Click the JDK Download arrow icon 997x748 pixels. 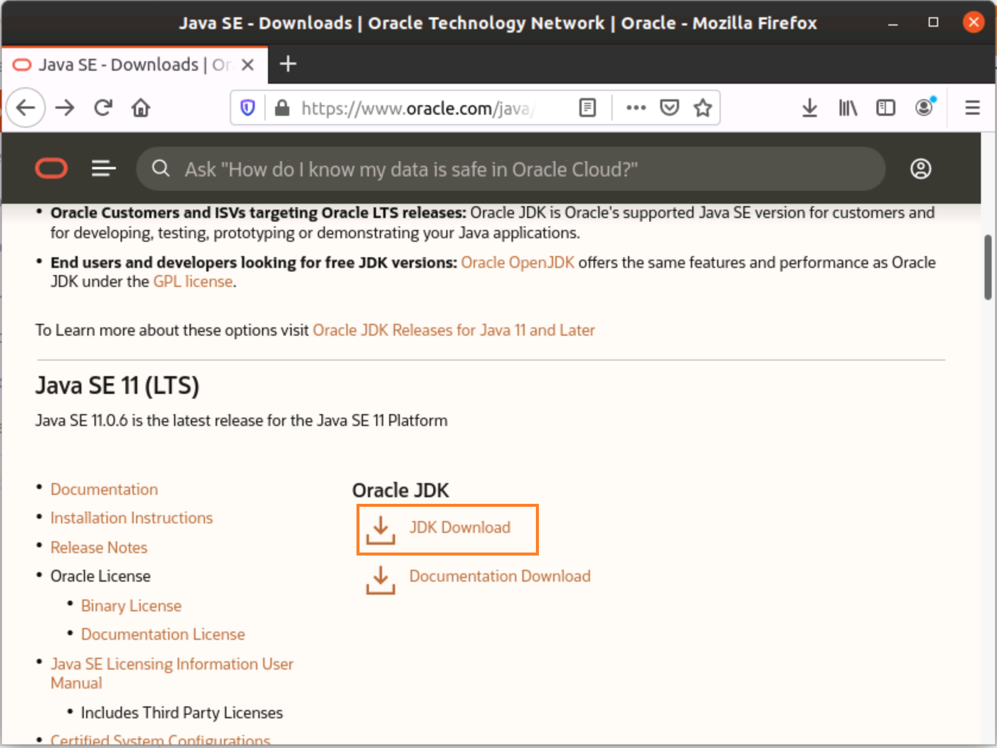[380, 530]
